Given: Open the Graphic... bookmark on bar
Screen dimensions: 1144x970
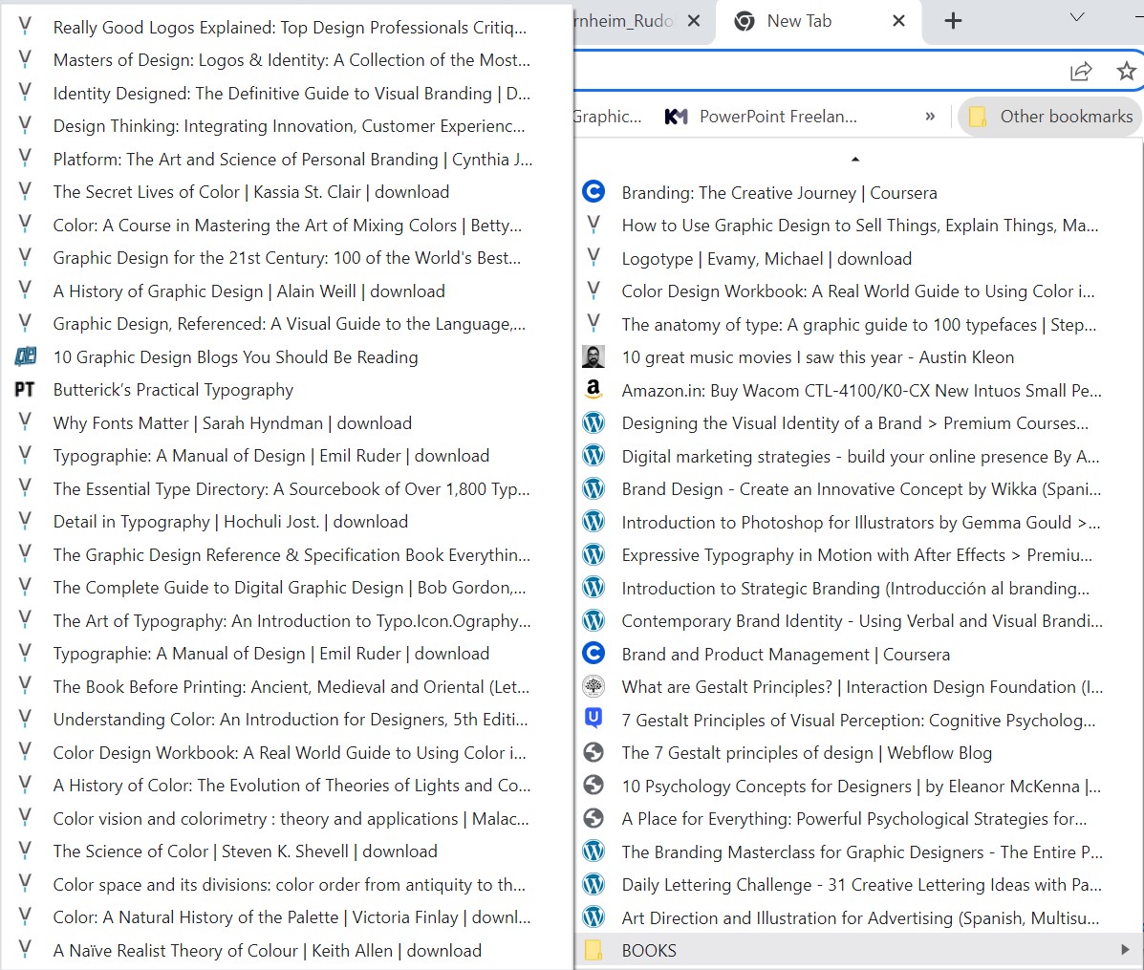Looking at the screenshot, I should click(x=607, y=116).
